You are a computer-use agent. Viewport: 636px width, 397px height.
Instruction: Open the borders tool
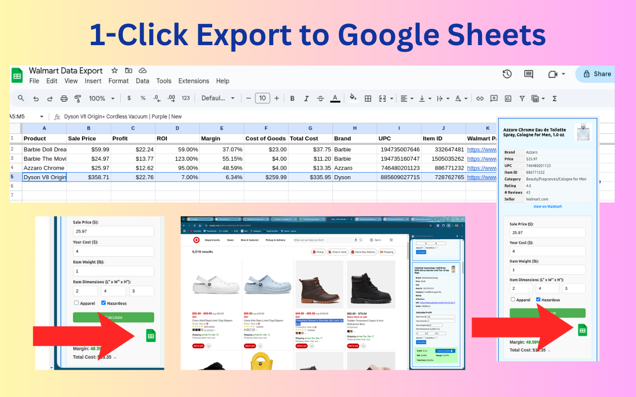click(368, 98)
